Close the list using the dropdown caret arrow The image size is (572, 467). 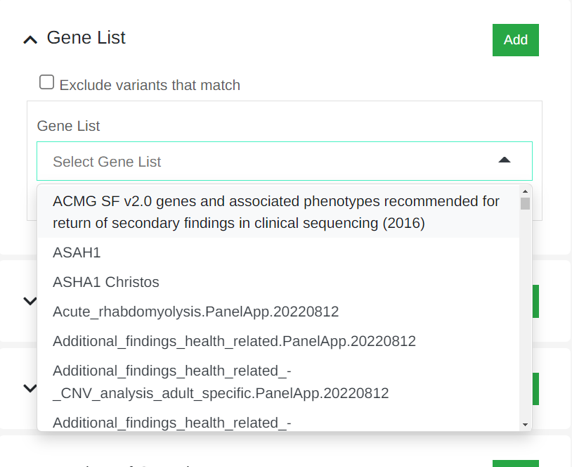(x=504, y=161)
